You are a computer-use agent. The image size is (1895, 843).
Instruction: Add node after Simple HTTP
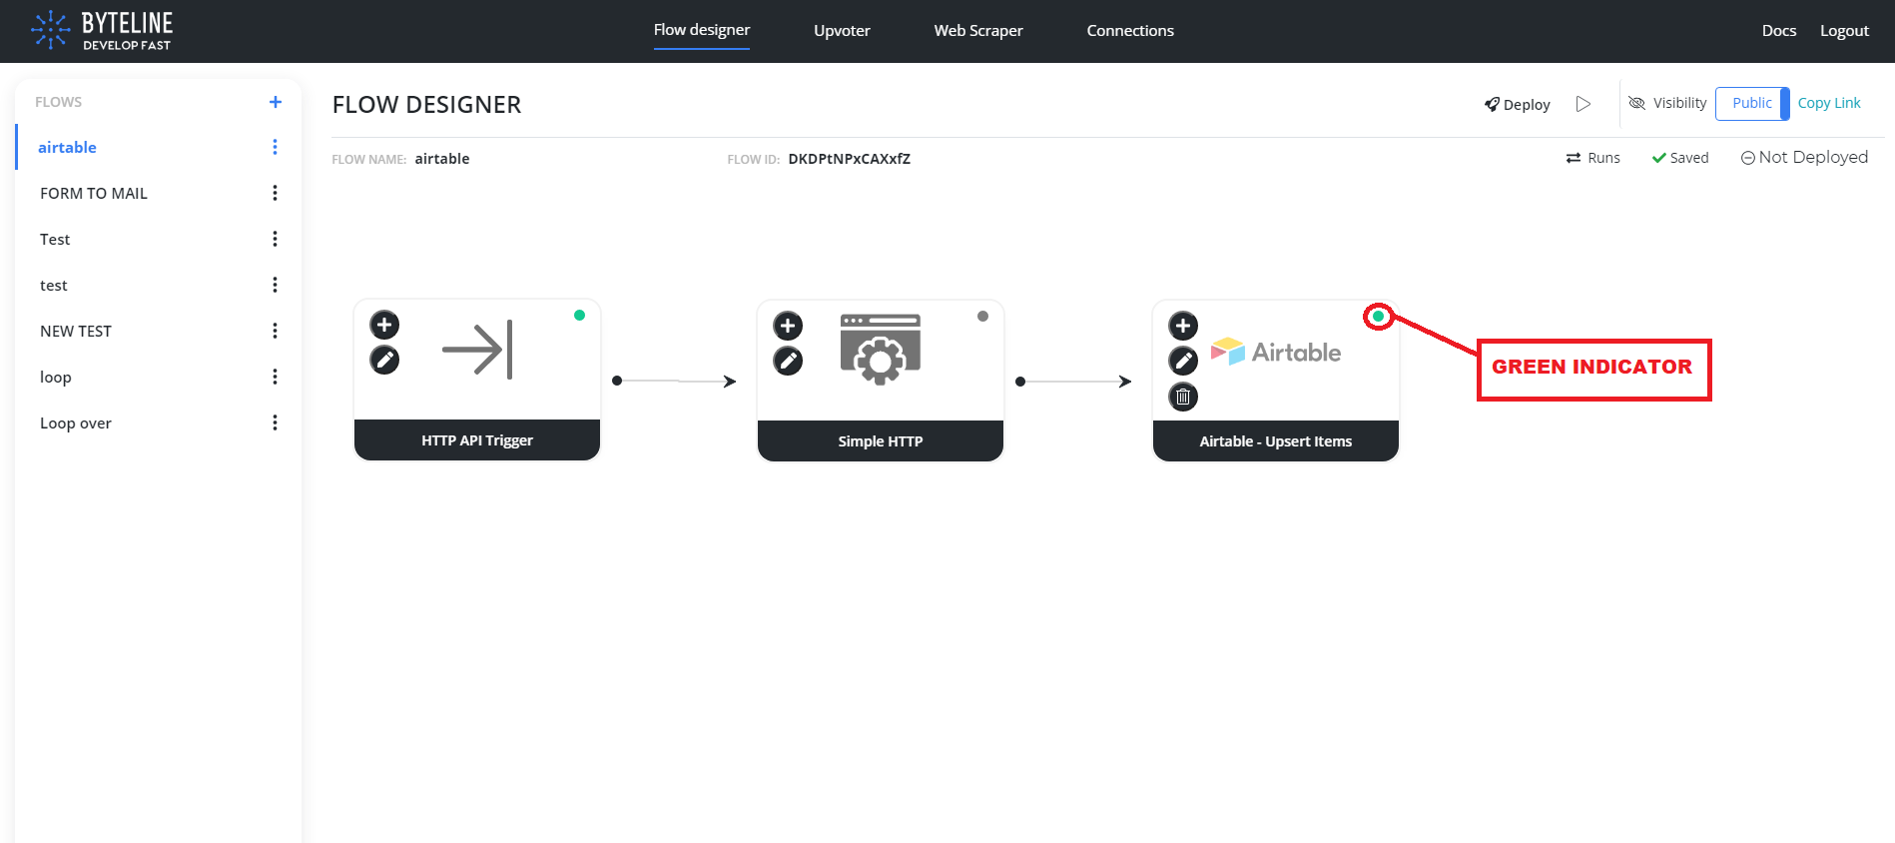click(x=788, y=326)
